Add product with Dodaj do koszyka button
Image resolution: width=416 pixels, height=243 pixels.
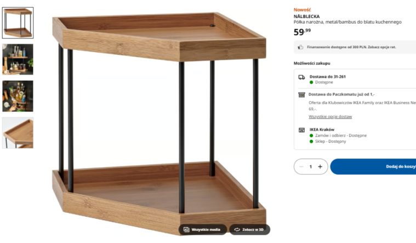(373, 167)
